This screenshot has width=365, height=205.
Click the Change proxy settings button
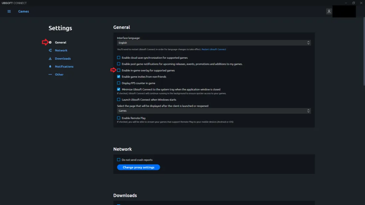139,167
